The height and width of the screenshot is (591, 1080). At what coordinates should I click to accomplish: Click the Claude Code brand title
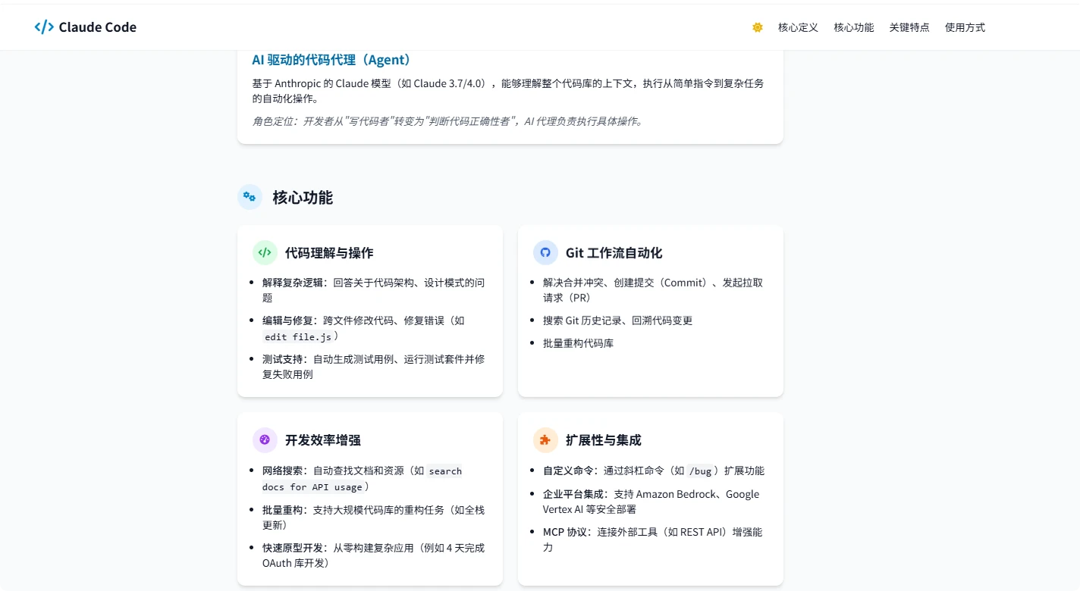click(x=98, y=27)
